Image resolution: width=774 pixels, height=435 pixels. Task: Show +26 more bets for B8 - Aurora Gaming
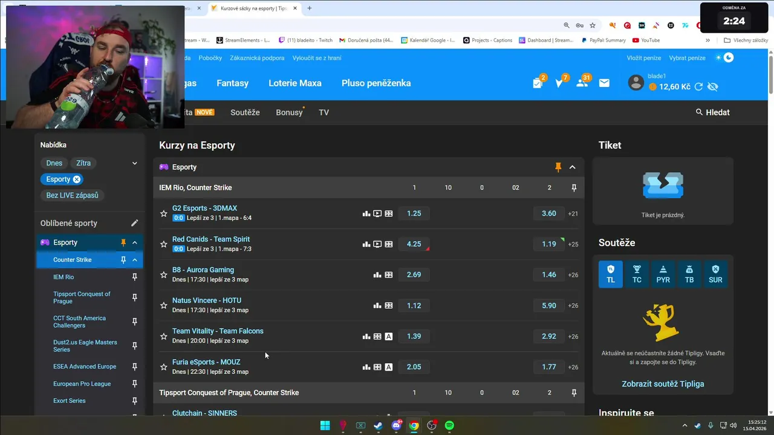573,275
